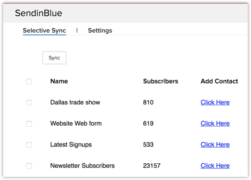The image size is (251, 180).
Task: Select the Dallas trade show list name
Action: click(75, 102)
